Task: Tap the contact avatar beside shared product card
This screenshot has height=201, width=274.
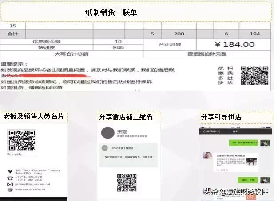Action: 207,156
